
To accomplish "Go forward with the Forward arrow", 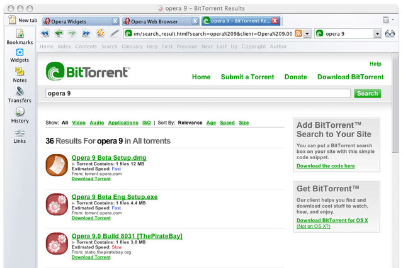I will click(72, 33).
